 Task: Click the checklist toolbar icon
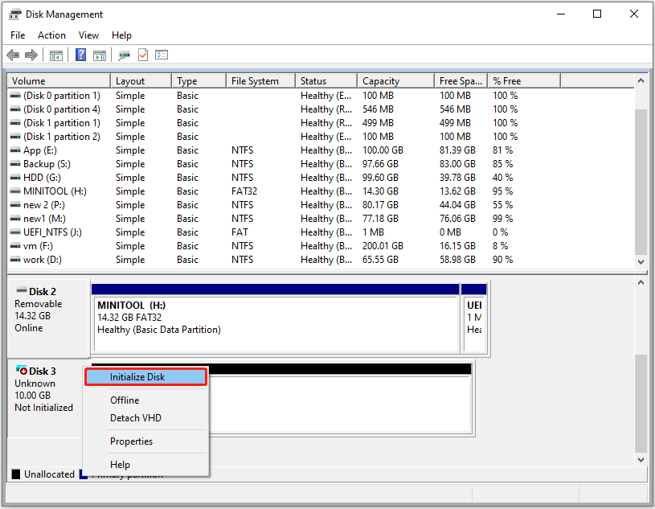point(161,55)
